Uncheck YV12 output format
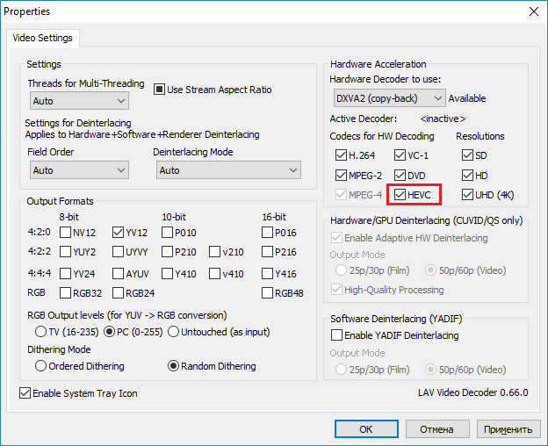 pyautogui.click(x=119, y=233)
